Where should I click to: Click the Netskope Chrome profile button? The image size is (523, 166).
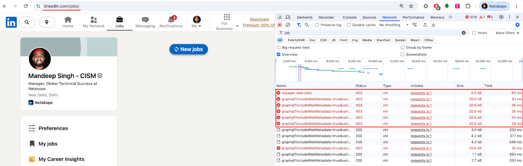coord(494,6)
